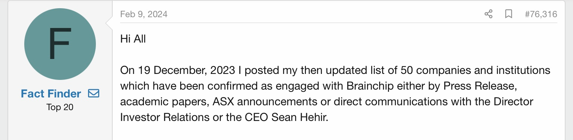This screenshot has height=140, width=573.
Task: Bookmark this post with the bookmark icon
Action: click(508, 14)
